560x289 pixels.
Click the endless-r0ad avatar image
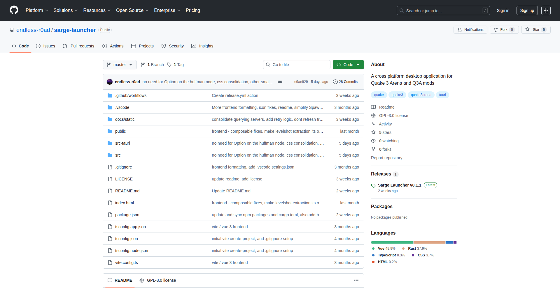(x=110, y=82)
